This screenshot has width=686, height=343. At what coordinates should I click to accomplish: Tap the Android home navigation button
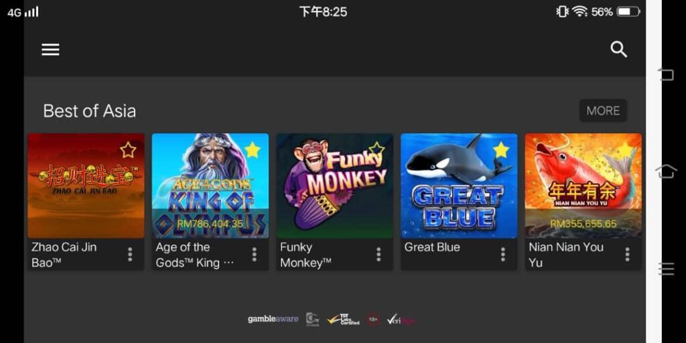(x=666, y=172)
